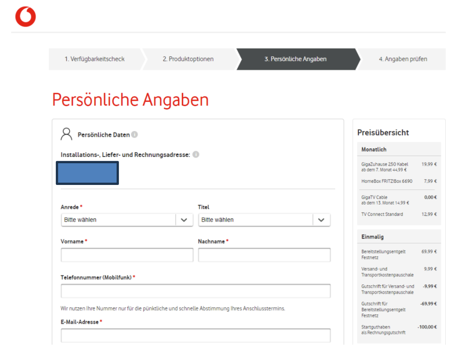Select step 3 Persönliche Angaben
Image resolution: width=460 pixels, height=357 pixels.
[x=295, y=59]
